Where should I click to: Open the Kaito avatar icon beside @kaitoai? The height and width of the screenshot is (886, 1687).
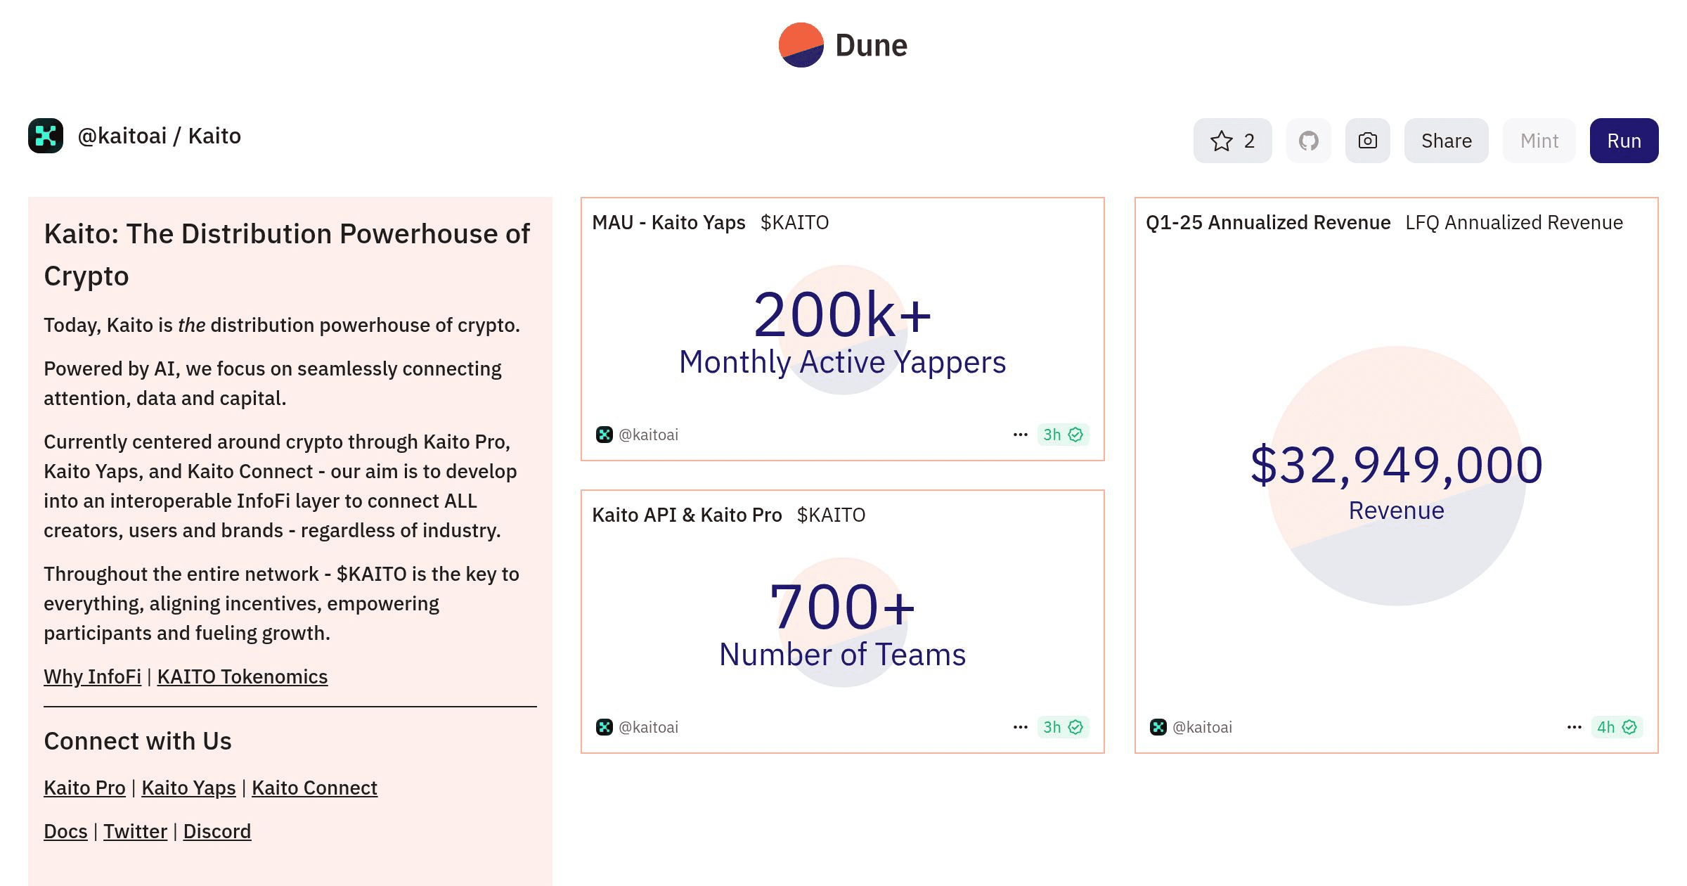(x=46, y=136)
